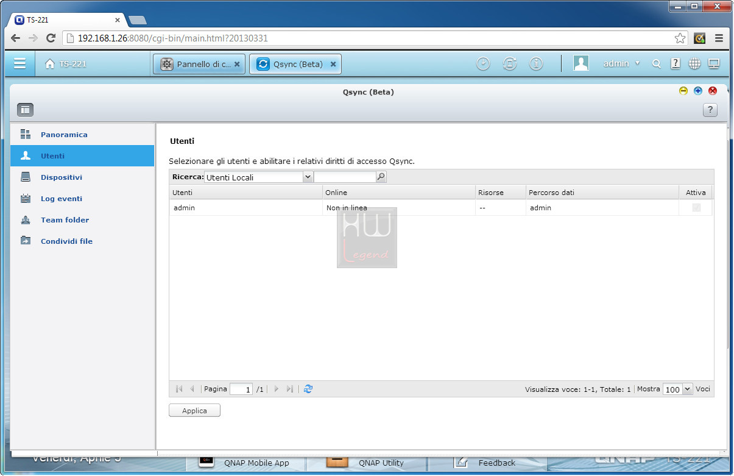
Task: Click the Team folder people icon
Action: [26, 219]
